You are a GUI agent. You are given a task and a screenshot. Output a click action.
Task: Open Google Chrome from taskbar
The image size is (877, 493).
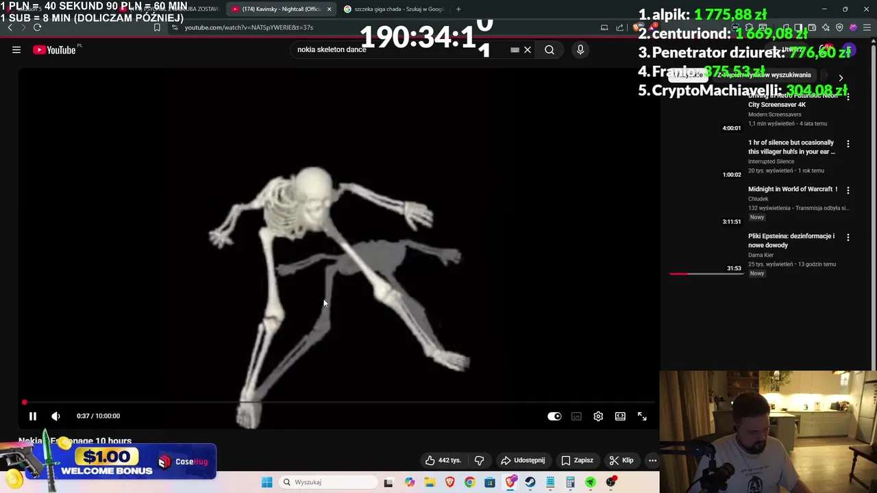pyautogui.click(x=469, y=482)
